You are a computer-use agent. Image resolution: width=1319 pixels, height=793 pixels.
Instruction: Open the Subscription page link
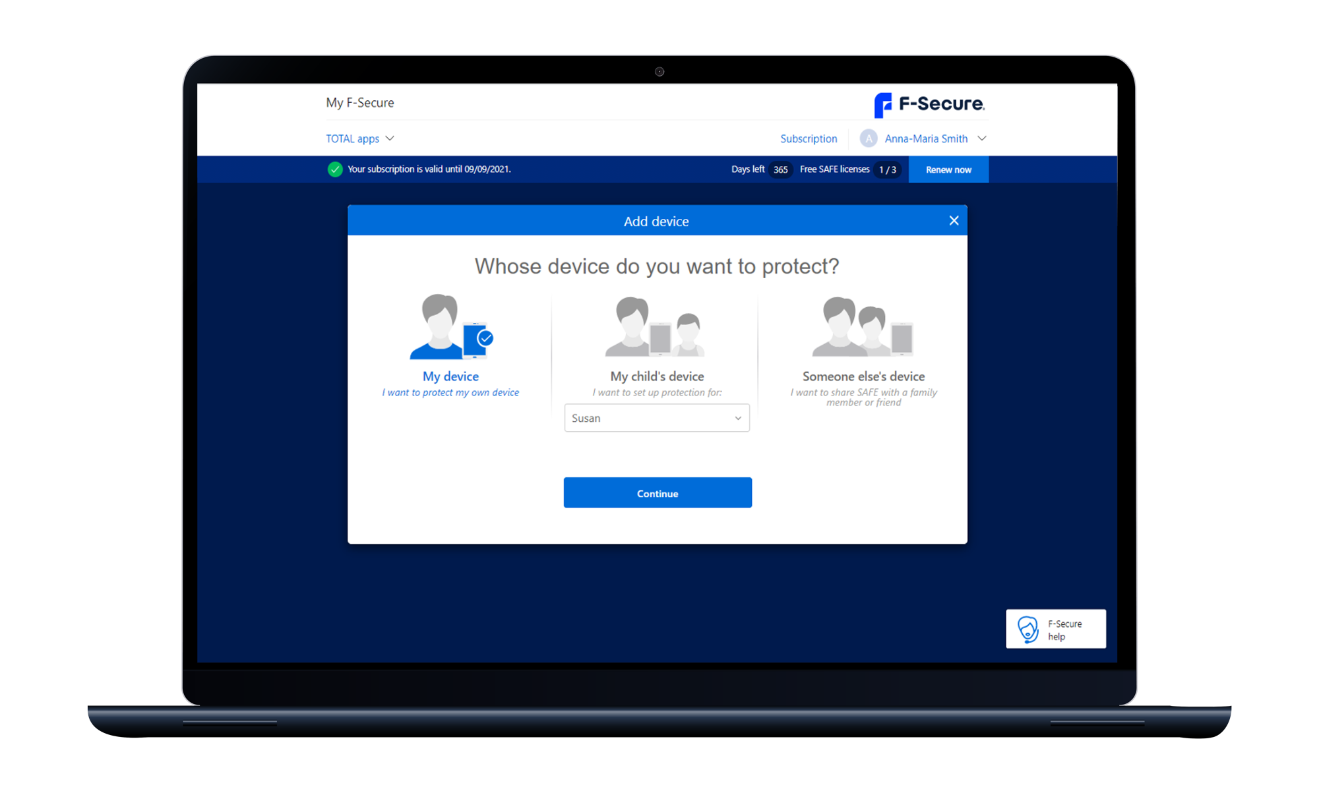pyautogui.click(x=809, y=138)
